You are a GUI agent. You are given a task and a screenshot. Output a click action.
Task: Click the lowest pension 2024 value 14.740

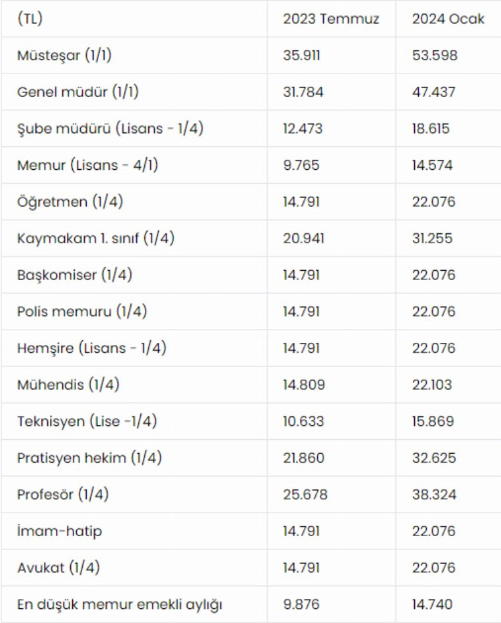[433, 604]
